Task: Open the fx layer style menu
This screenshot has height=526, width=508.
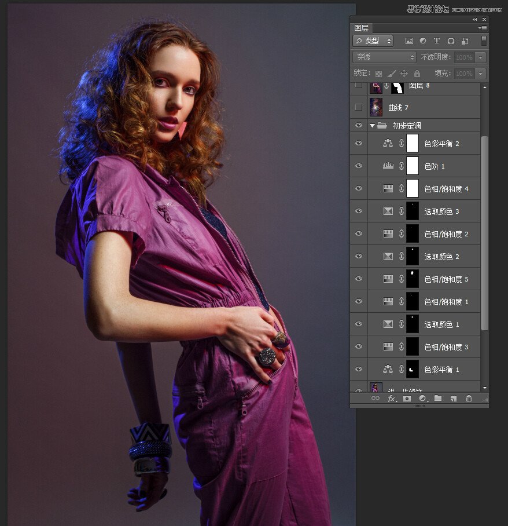Action: (x=392, y=399)
